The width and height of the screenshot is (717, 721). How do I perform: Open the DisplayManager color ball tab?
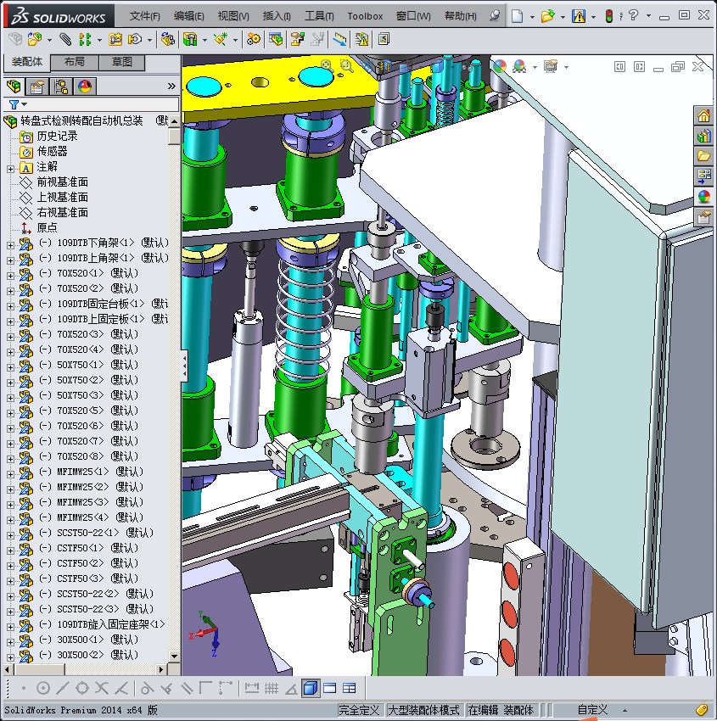point(84,87)
